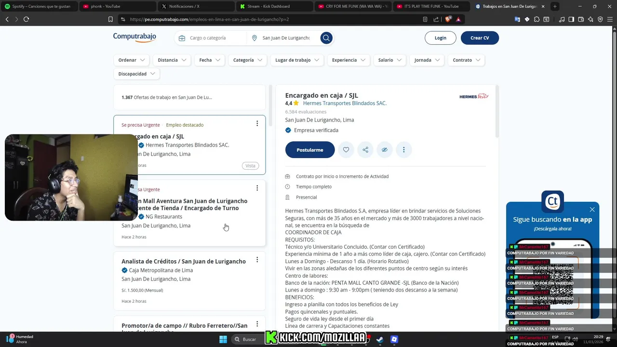Image resolution: width=617 pixels, height=347 pixels.
Task: Save the Encargado en caja job with heart icon
Action: [346, 150]
